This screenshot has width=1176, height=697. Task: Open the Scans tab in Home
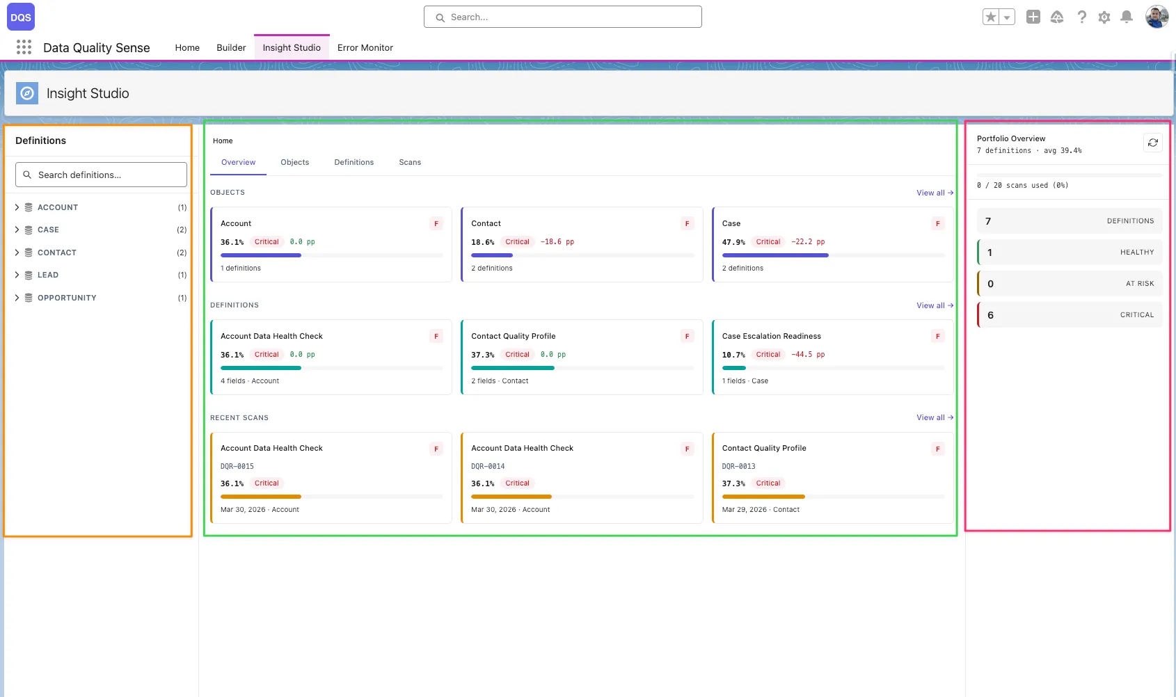click(410, 162)
